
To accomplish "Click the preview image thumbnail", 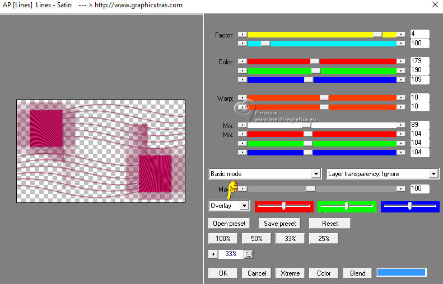I will 101,151.
